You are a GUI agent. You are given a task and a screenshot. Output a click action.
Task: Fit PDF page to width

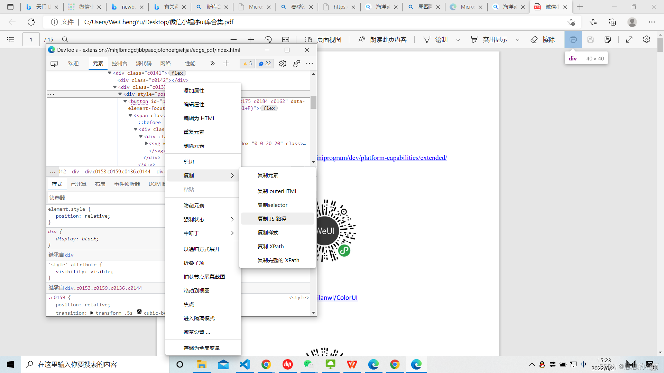coord(286,40)
